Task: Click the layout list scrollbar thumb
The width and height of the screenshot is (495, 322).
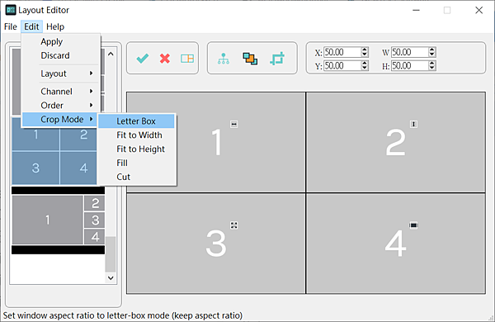Action: (x=111, y=253)
